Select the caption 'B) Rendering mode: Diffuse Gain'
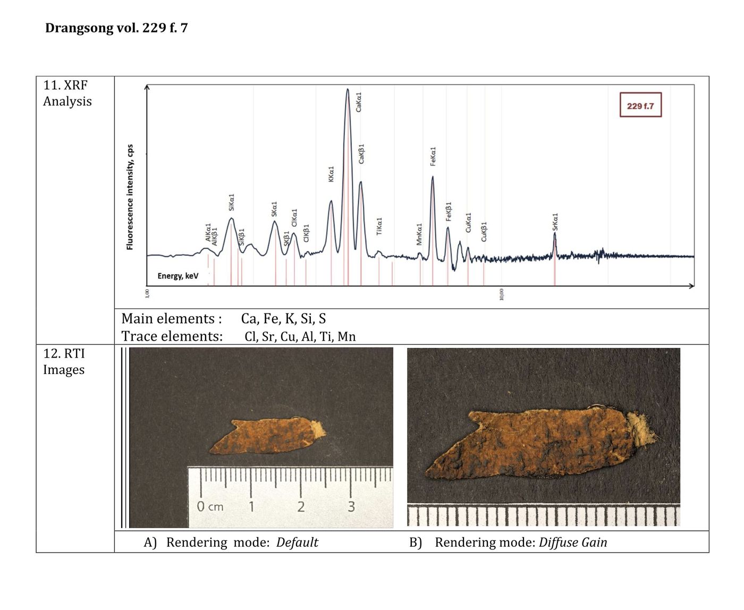This screenshot has height=610, width=744. [508, 543]
